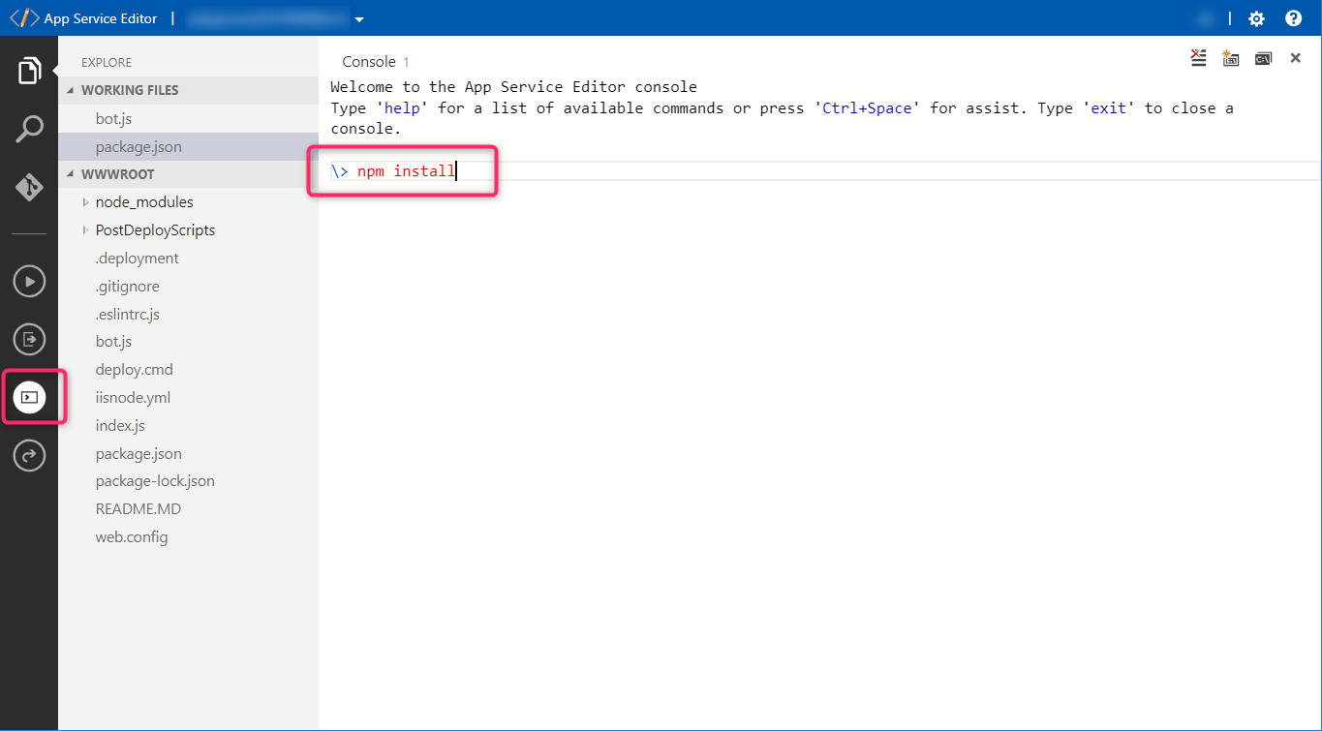Clear the console output with the clear icon

tap(1199, 58)
